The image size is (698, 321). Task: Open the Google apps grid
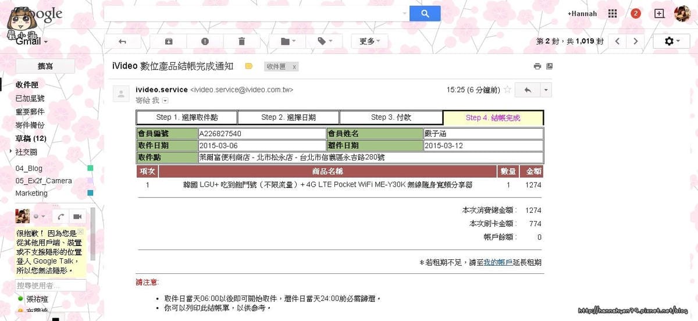(612, 13)
